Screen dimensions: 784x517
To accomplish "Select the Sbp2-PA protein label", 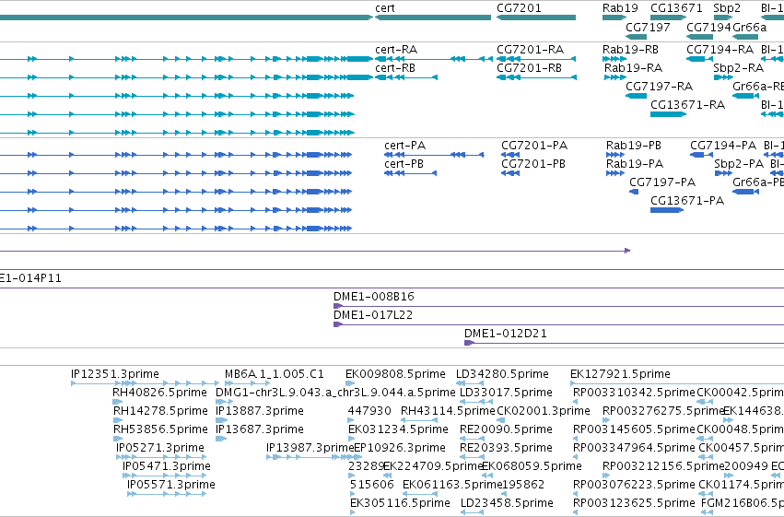I will click(739, 164).
